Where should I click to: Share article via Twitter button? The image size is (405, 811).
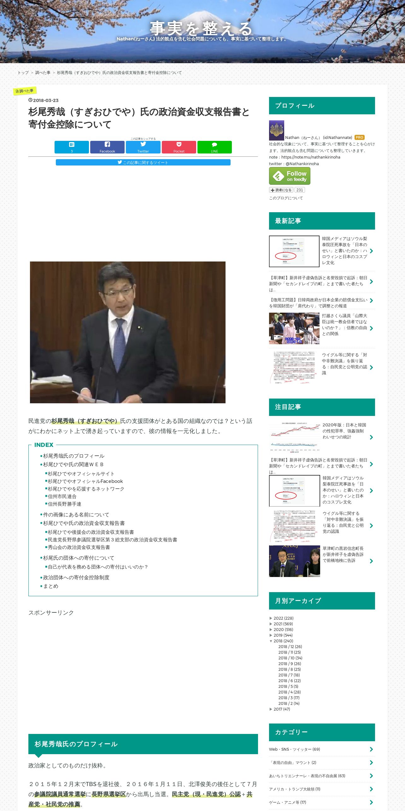143,147
